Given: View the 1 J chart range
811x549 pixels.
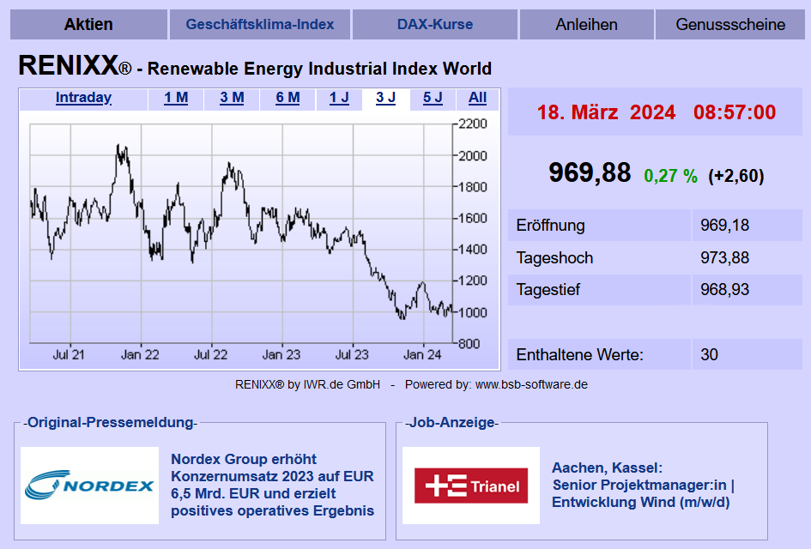Looking at the screenshot, I should 339,98.
